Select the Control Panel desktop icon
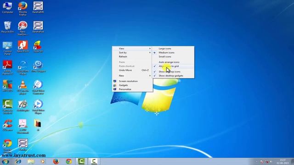294x165 pixels. (x=7, y=48)
